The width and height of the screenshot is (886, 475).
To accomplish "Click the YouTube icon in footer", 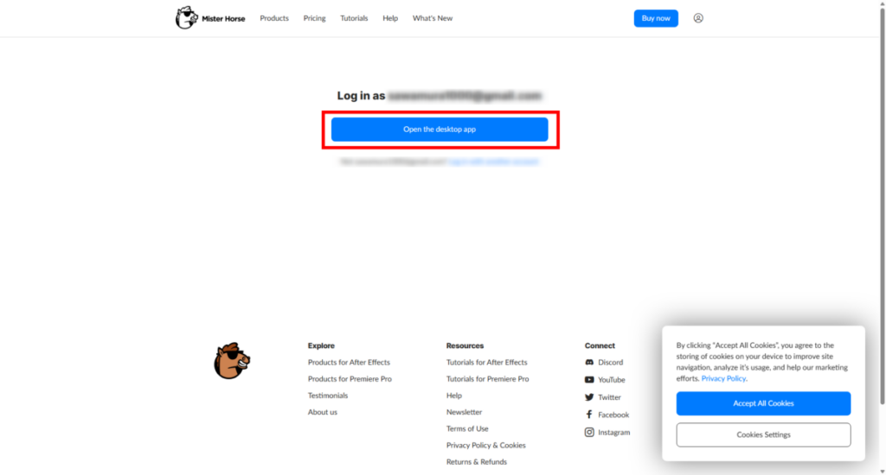I will [589, 380].
